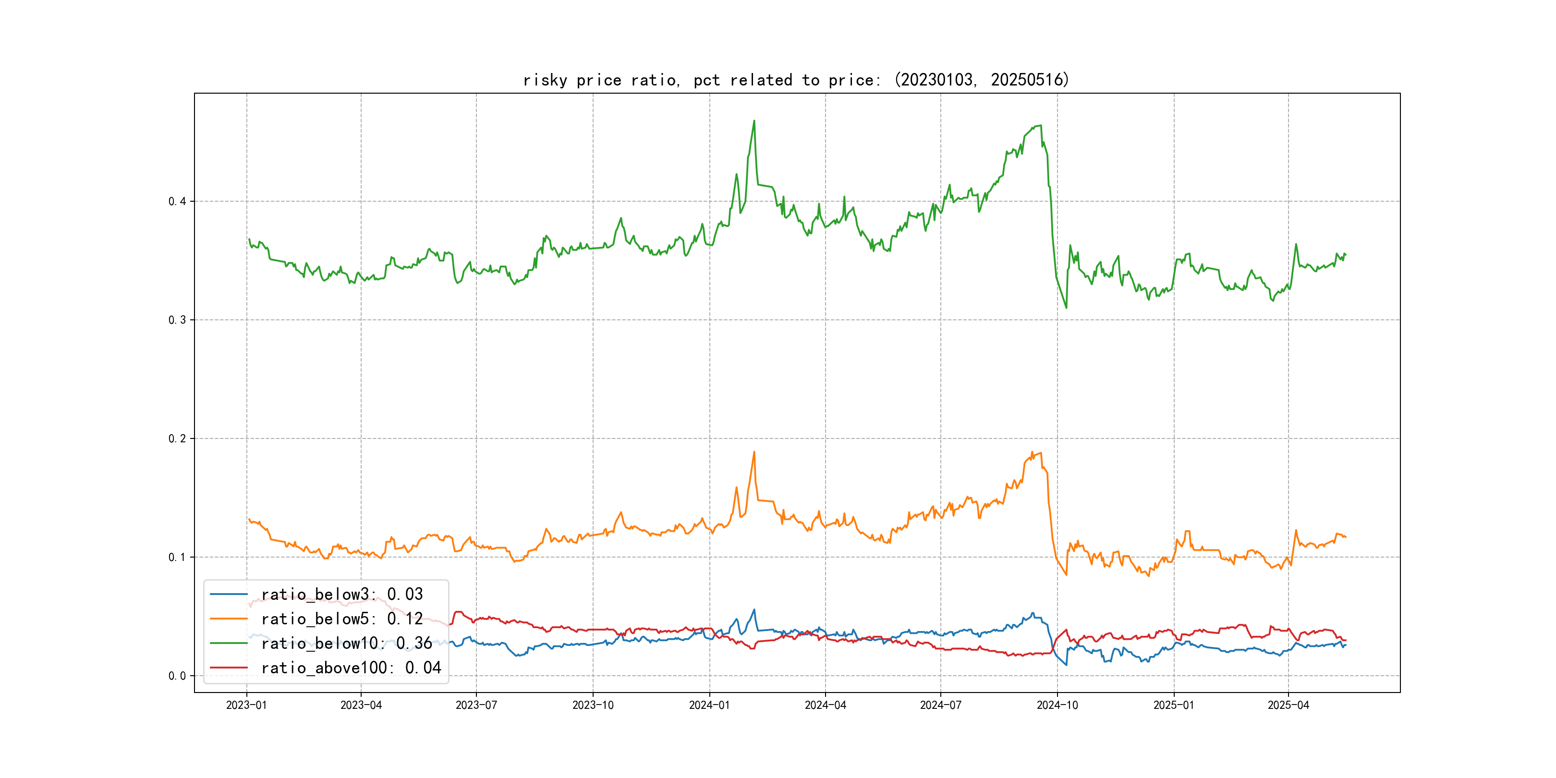Click the green line's highest peak in early 2024
1556x778 pixels.
(754, 121)
